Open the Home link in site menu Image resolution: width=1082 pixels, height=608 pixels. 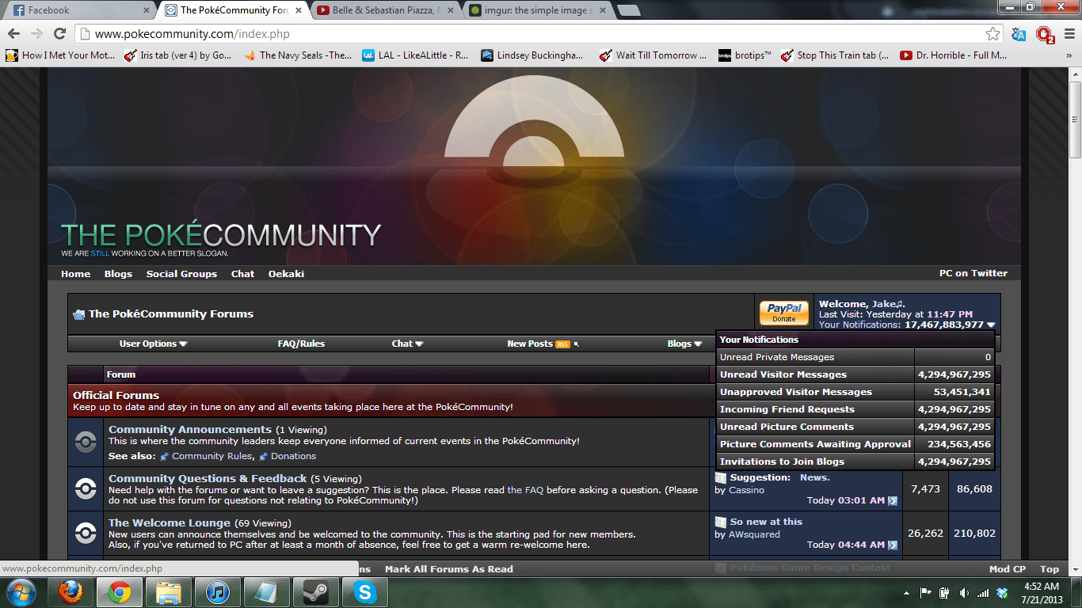[x=75, y=274]
